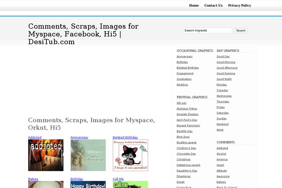282x188 pixels.
Task: Click the Search Keyword input field
Action: coord(208,31)
